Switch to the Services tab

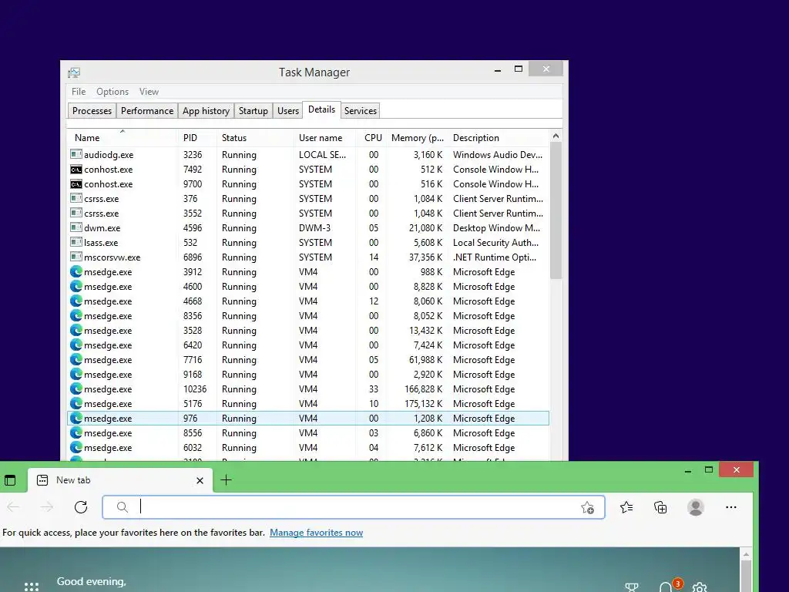click(x=361, y=111)
